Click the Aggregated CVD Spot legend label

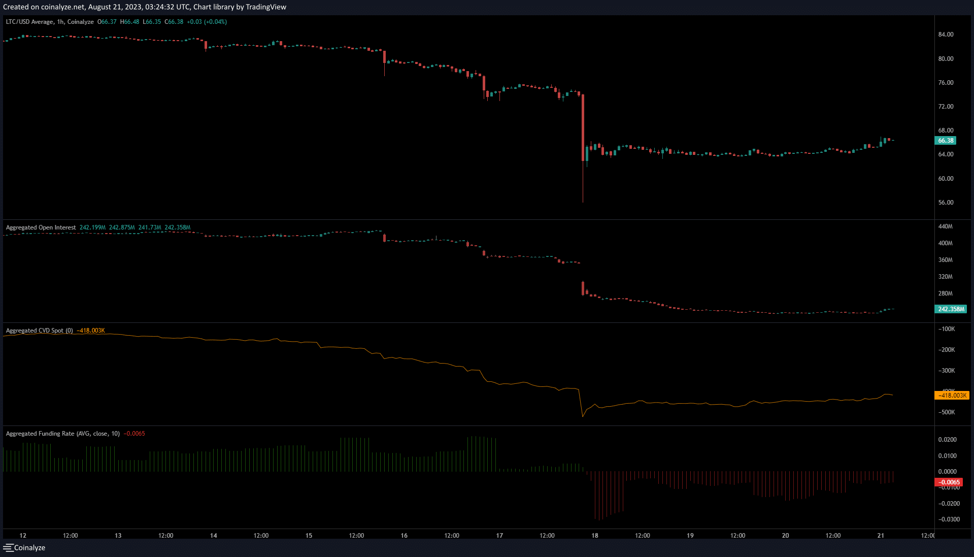pos(39,331)
